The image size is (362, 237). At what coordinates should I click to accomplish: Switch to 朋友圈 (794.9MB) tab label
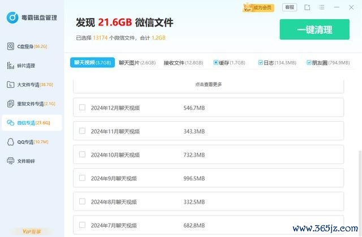point(331,63)
